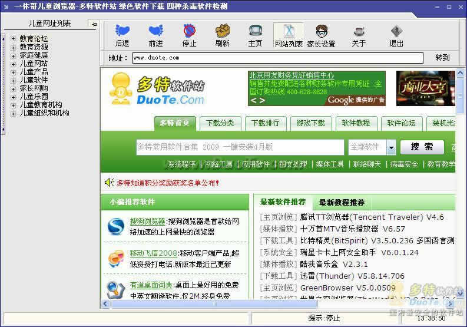The image size is (467, 327).
Task: Click the 有道桌面词典 magnifier icon
Action: click(x=116, y=290)
